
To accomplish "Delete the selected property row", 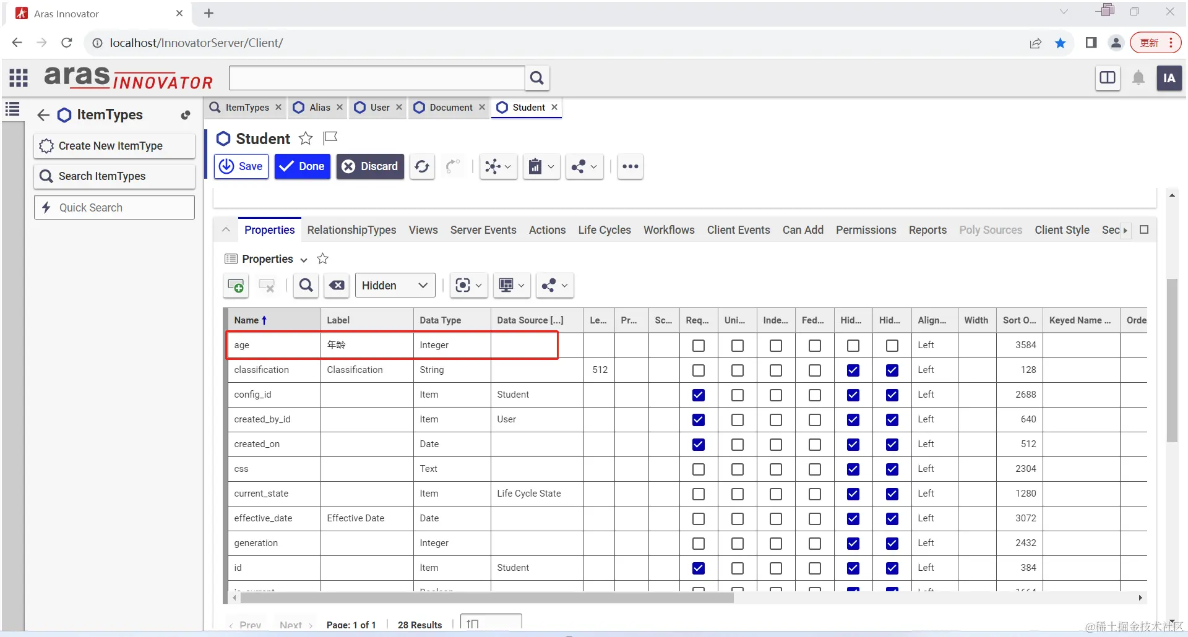I will [267, 285].
